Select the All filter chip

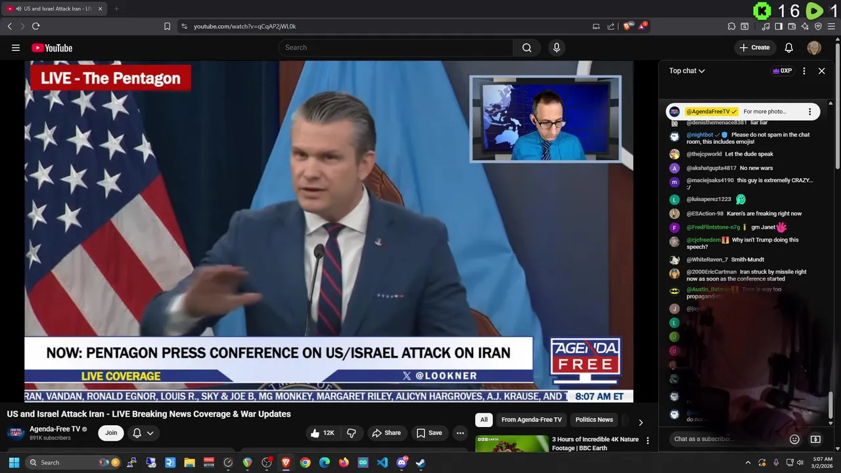point(484,420)
